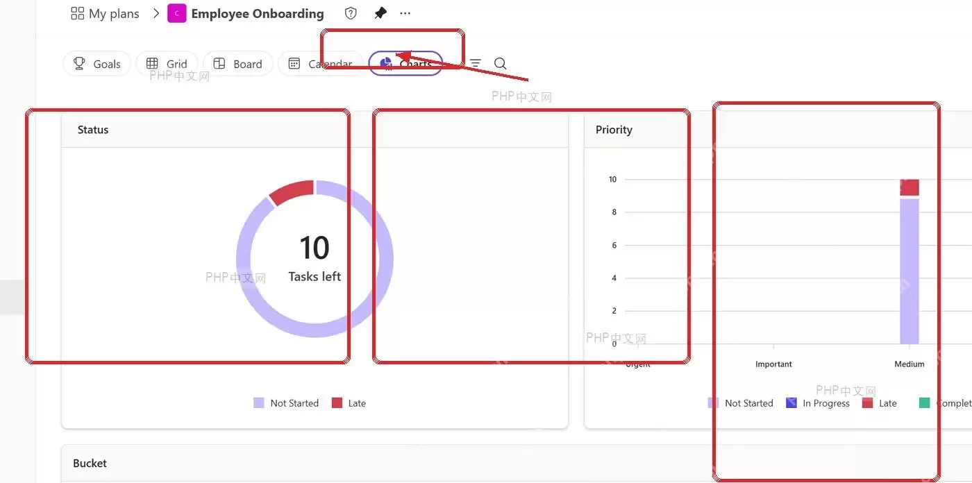Toggle Late legend in Status chart

(349, 403)
